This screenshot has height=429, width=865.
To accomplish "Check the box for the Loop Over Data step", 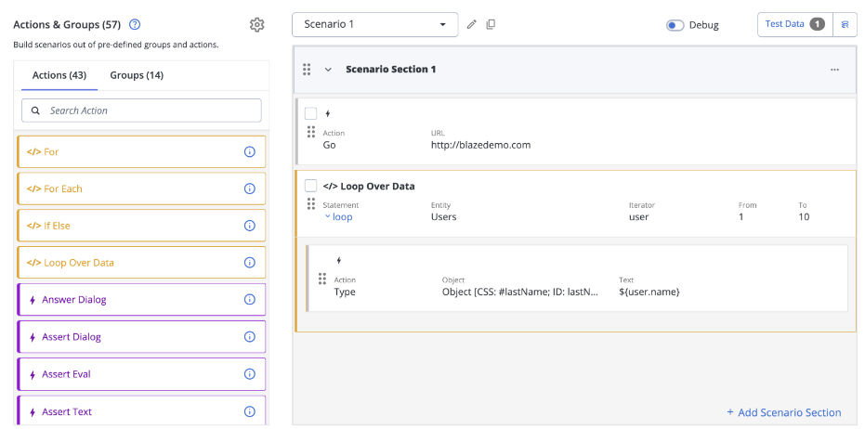I will (311, 186).
